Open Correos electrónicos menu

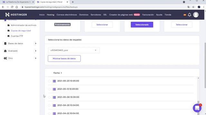(x=67, y=15)
